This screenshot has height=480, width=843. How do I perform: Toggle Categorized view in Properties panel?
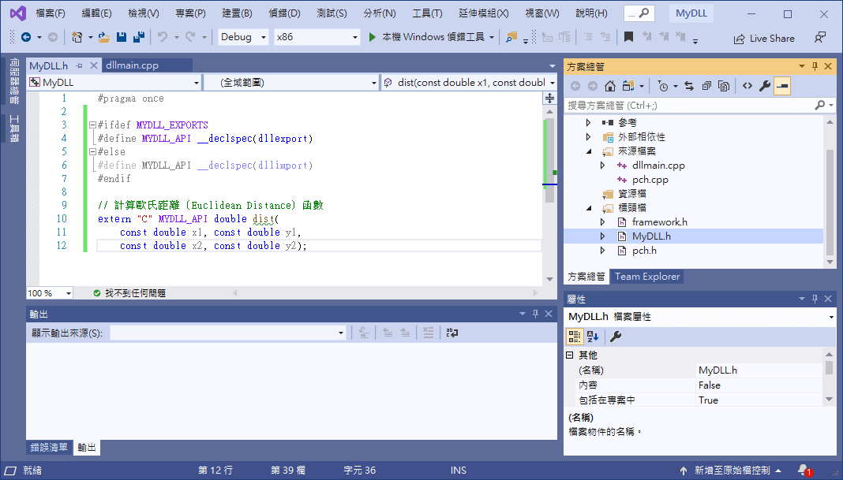coord(574,337)
